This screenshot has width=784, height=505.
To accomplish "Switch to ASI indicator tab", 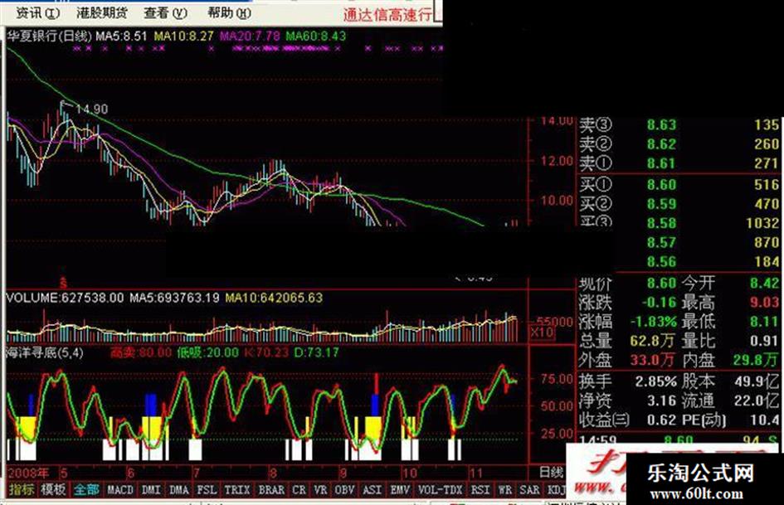I will coord(372,489).
